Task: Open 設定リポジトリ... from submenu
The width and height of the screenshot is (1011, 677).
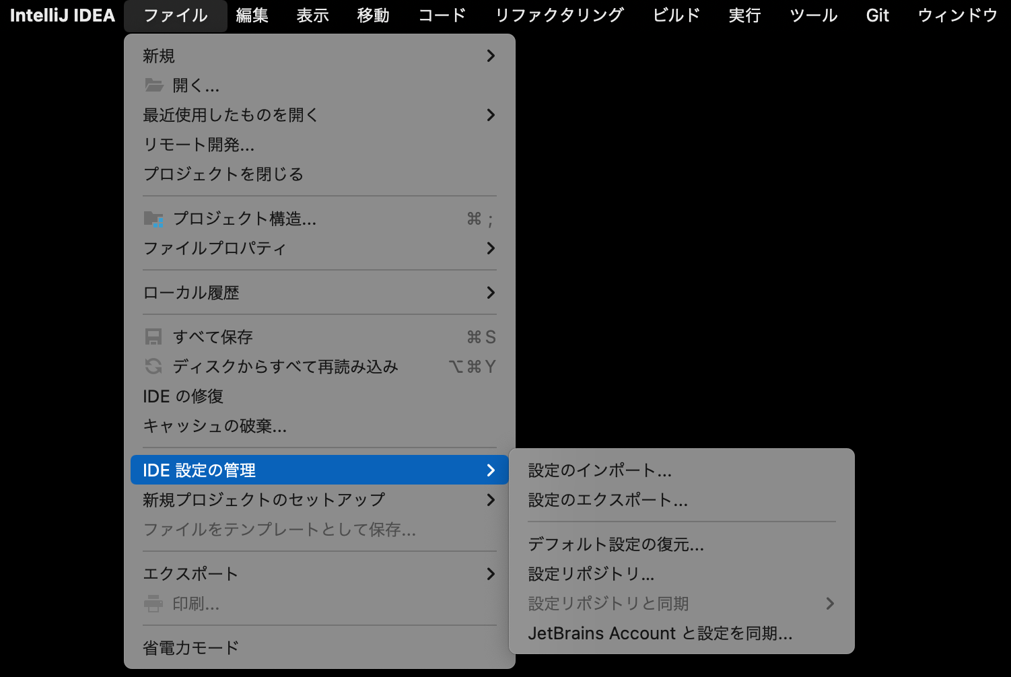Action: click(682, 574)
